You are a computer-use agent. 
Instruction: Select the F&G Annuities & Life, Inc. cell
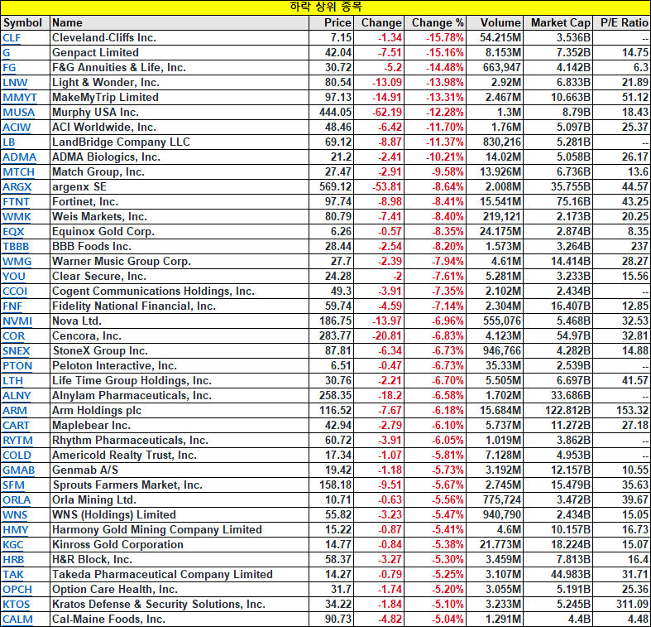(180, 68)
